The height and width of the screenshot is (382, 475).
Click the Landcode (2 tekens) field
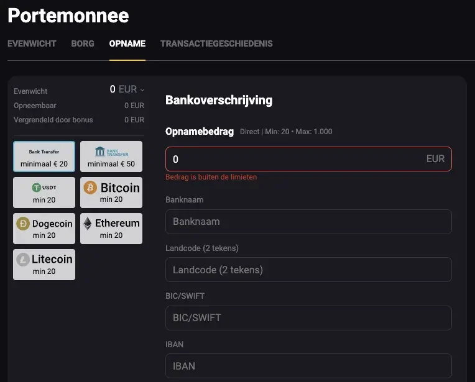click(x=308, y=270)
